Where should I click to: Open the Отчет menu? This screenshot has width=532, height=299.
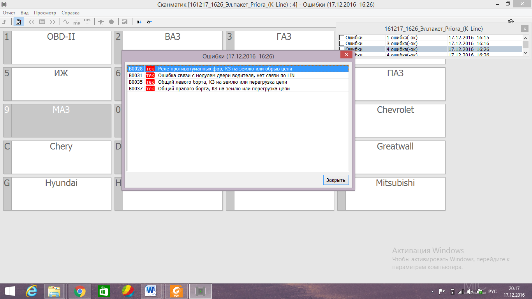pyautogui.click(x=9, y=13)
